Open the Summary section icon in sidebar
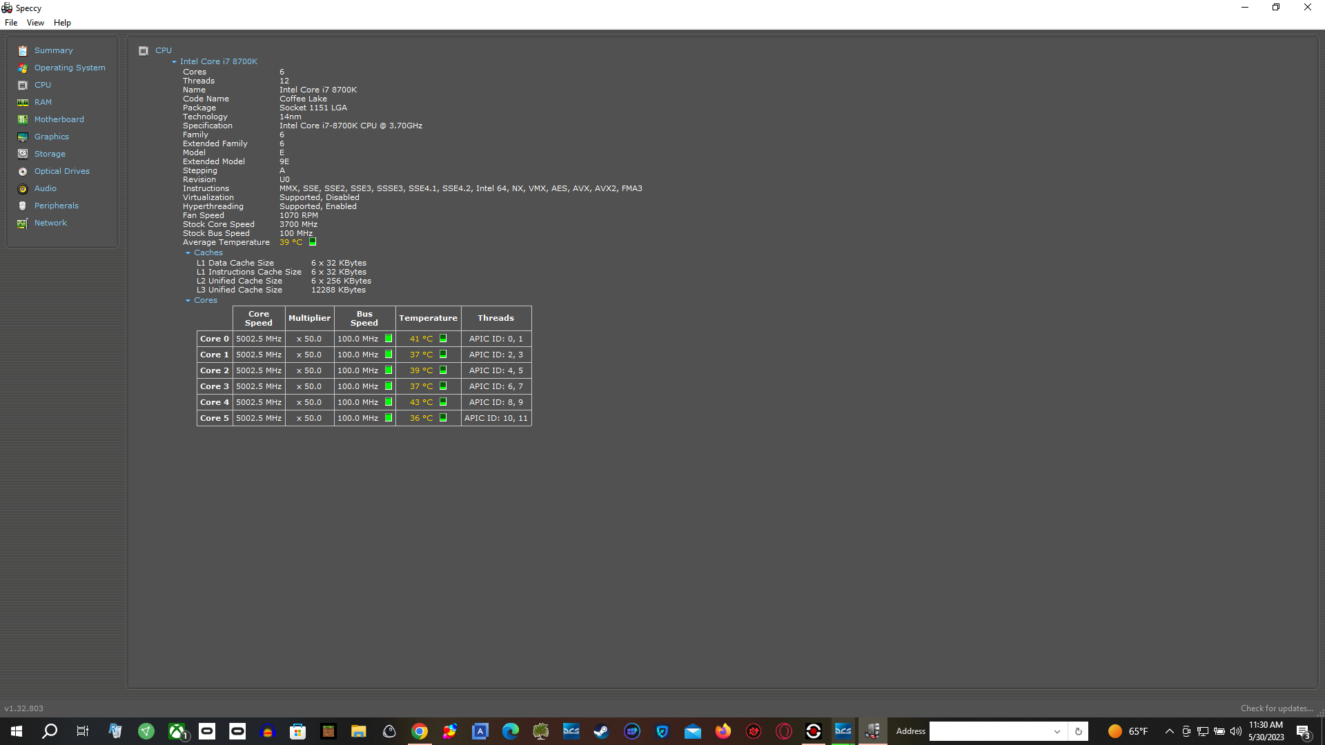This screenshot has height=745, width=1325. tap(23, 50)
